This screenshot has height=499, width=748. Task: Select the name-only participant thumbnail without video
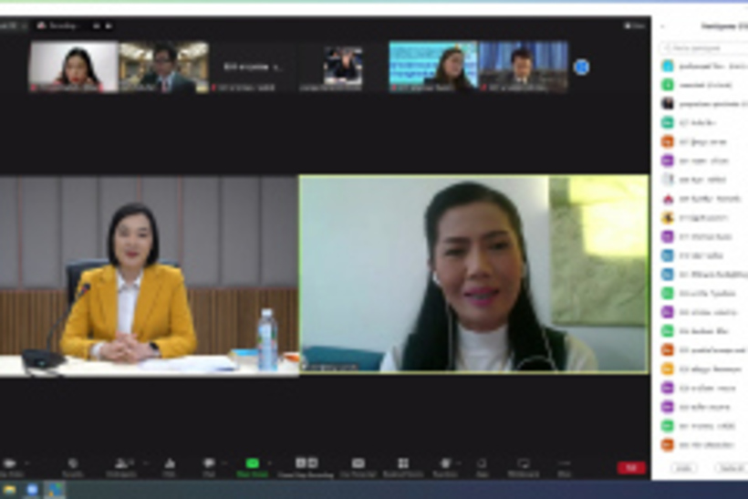tap(254, 67)
